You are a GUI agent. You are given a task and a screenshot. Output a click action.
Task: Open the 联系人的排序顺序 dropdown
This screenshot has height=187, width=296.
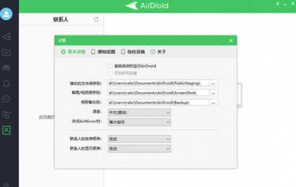coord(139,139)
